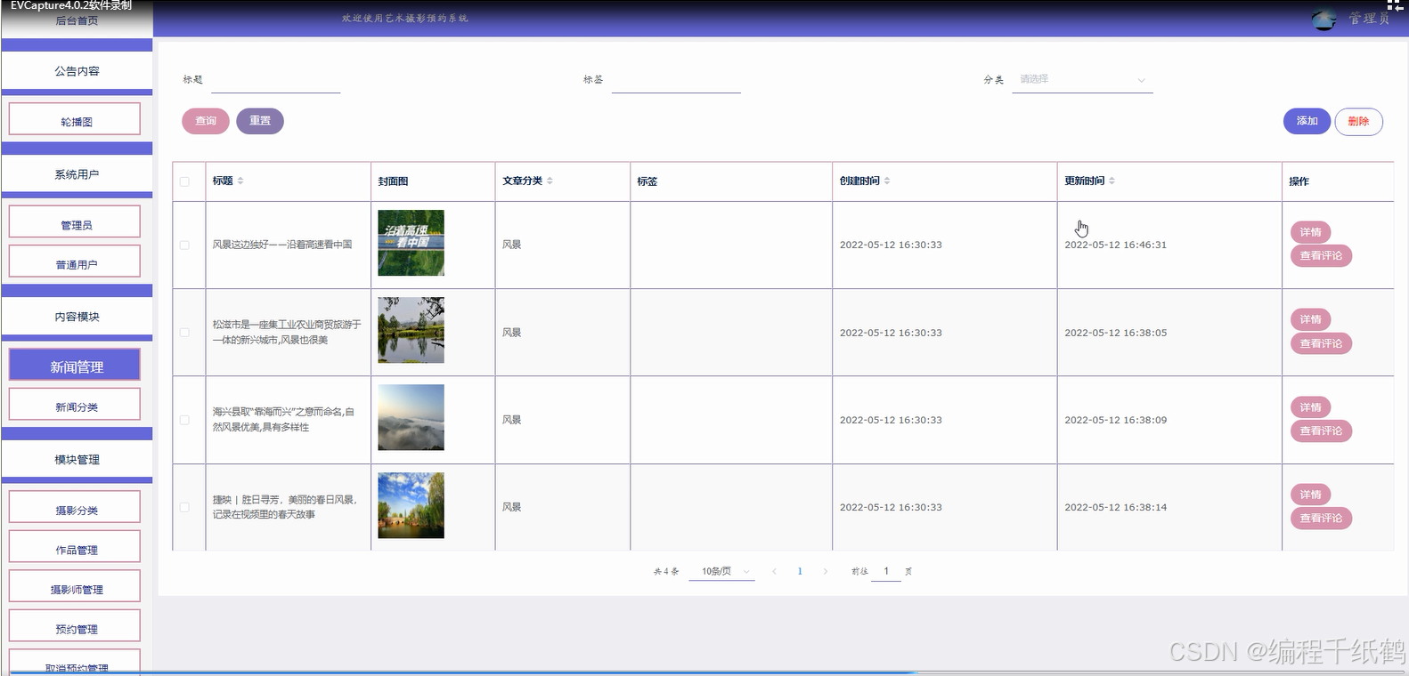Viewport: 1409px width, 676px height.
Task: Select the checkbox for the 松滋市 row
Action: tap(184, 333)
